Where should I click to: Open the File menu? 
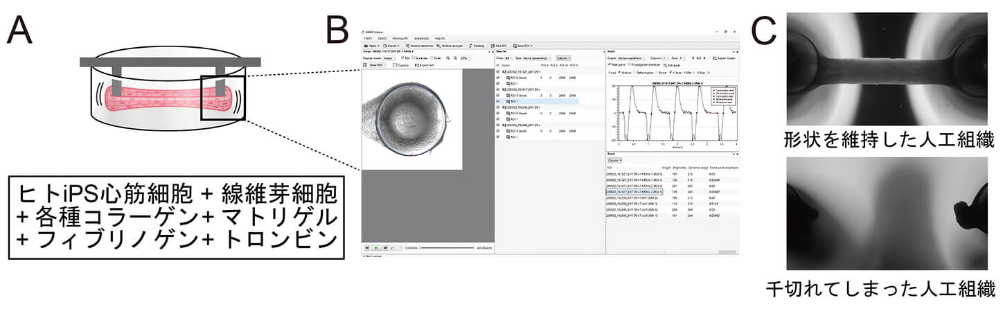pos(367,38)
